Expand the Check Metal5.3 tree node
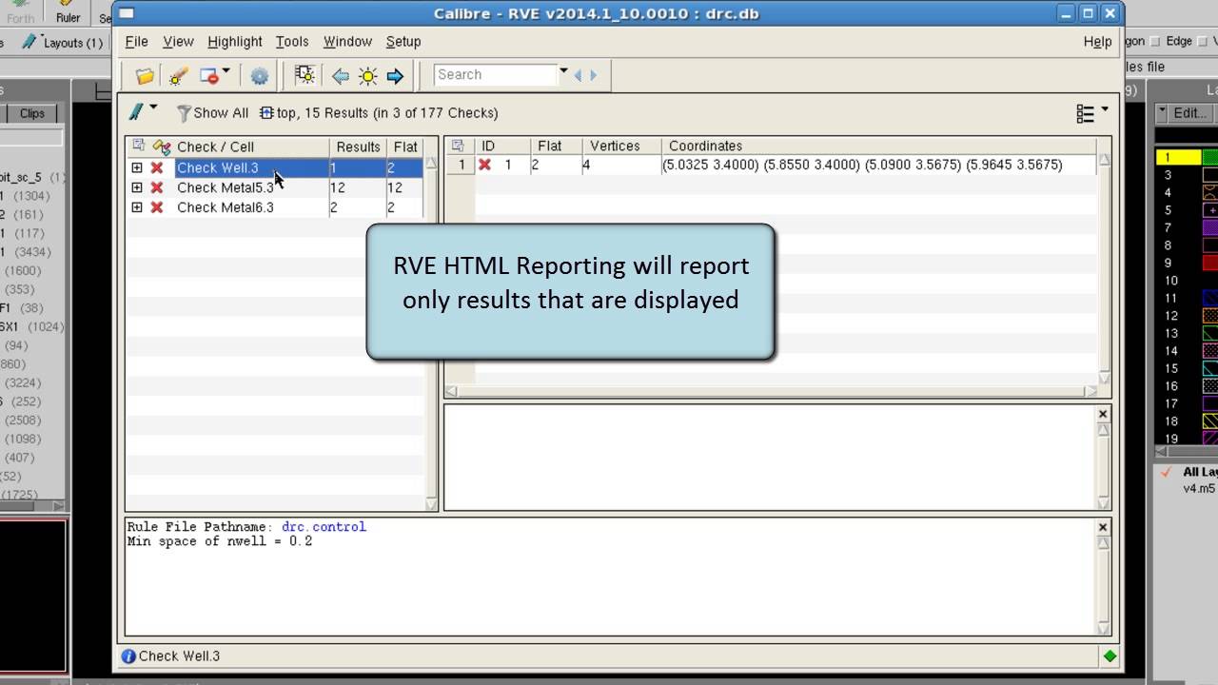Image resolution: width=1218 pixels, height=685 pixels. (x=137, y=187)
